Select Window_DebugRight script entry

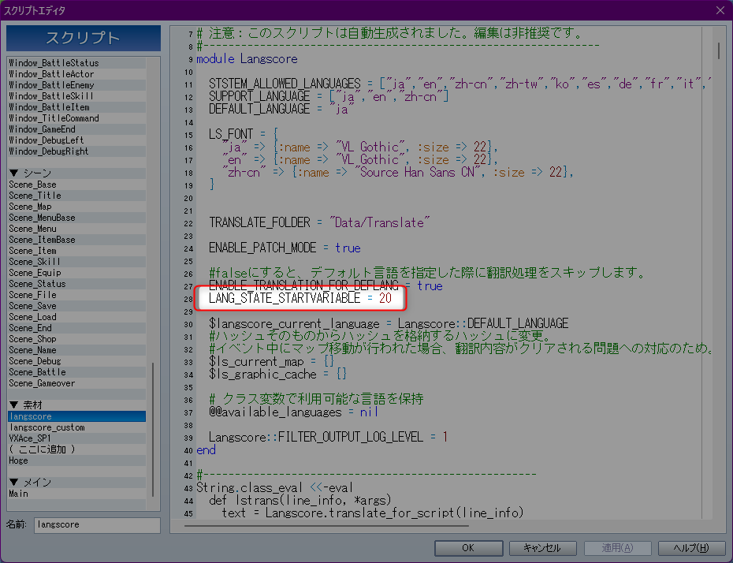point(77,151)
